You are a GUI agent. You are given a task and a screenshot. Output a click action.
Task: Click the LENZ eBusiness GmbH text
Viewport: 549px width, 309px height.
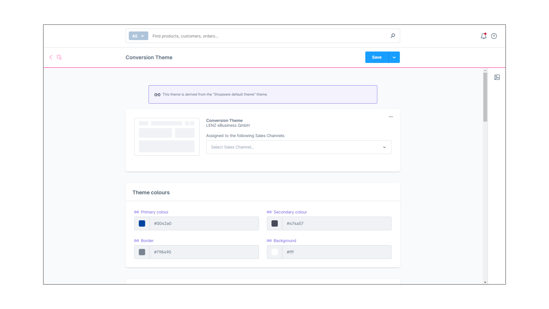coord(228,125)
